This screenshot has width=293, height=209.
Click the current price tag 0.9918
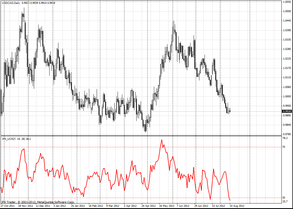tap(287, 111)
